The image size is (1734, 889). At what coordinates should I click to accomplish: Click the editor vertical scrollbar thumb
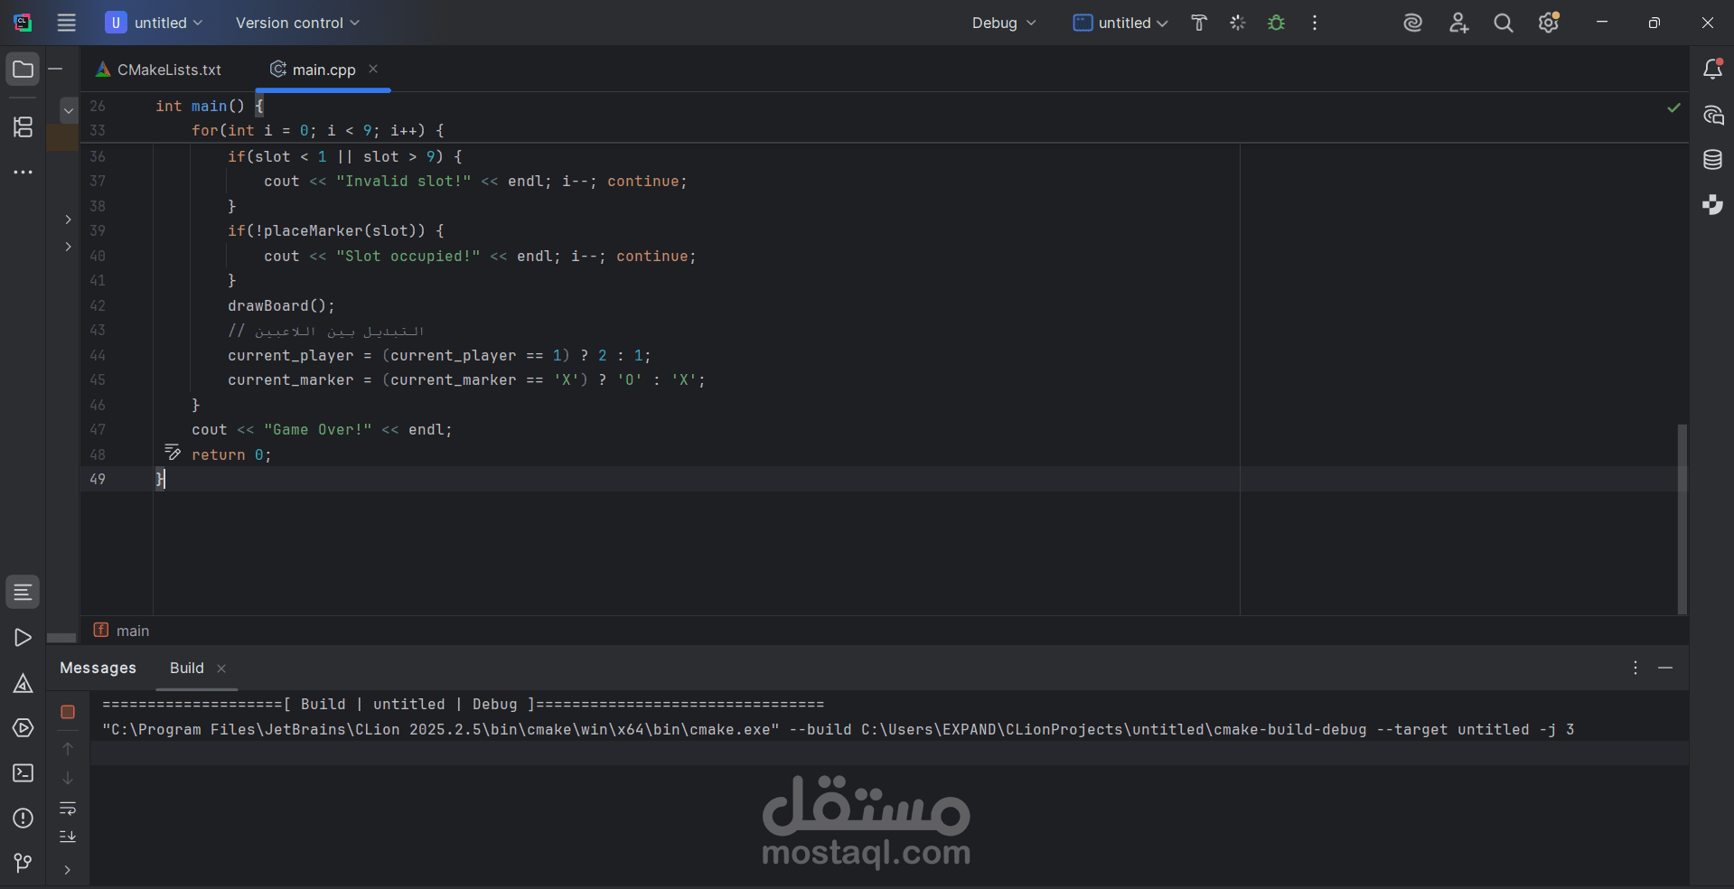click(x=1682, y=519)
